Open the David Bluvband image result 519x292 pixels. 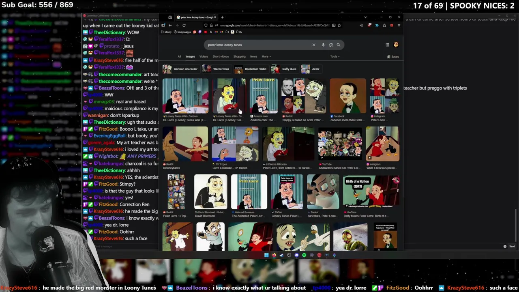[210, 192]
